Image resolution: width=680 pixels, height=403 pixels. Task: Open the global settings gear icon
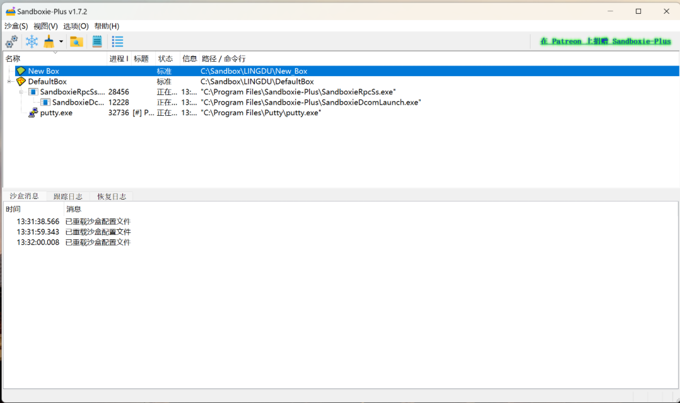[x=11, y=41]
